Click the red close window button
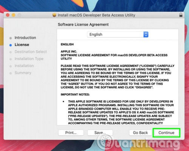 [8, 15]
